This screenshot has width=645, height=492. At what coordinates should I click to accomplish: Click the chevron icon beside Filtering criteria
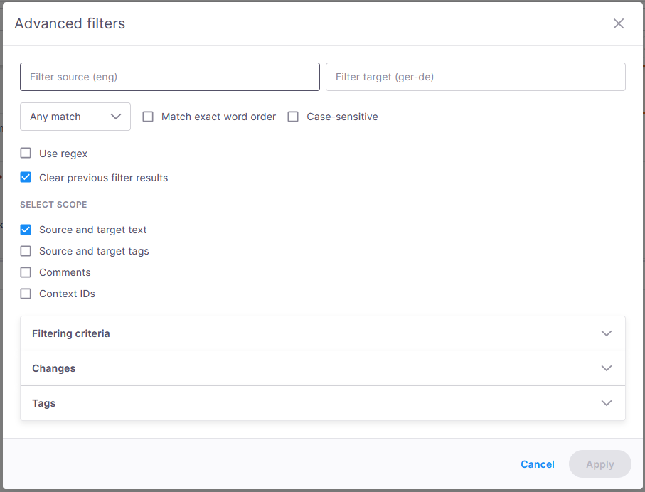point(607,333)
